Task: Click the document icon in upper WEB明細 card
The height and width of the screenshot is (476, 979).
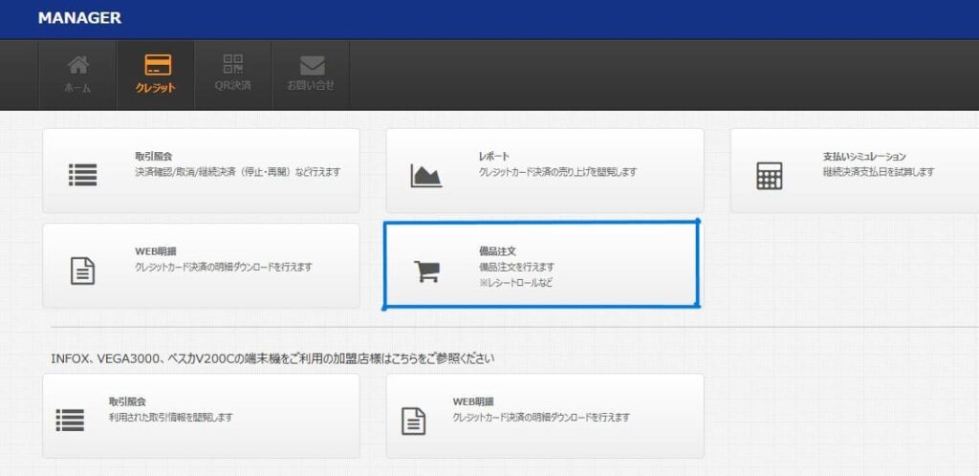Action: (83, 271)
